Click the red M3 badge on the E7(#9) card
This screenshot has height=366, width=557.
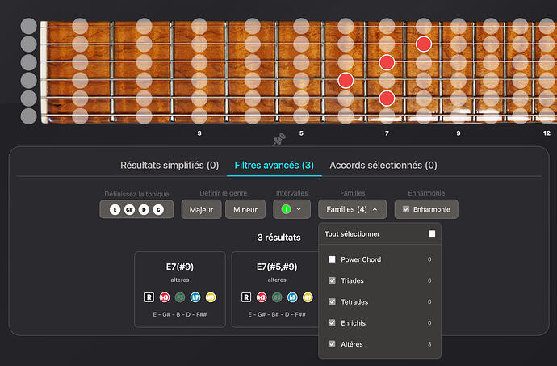point(165,297)
